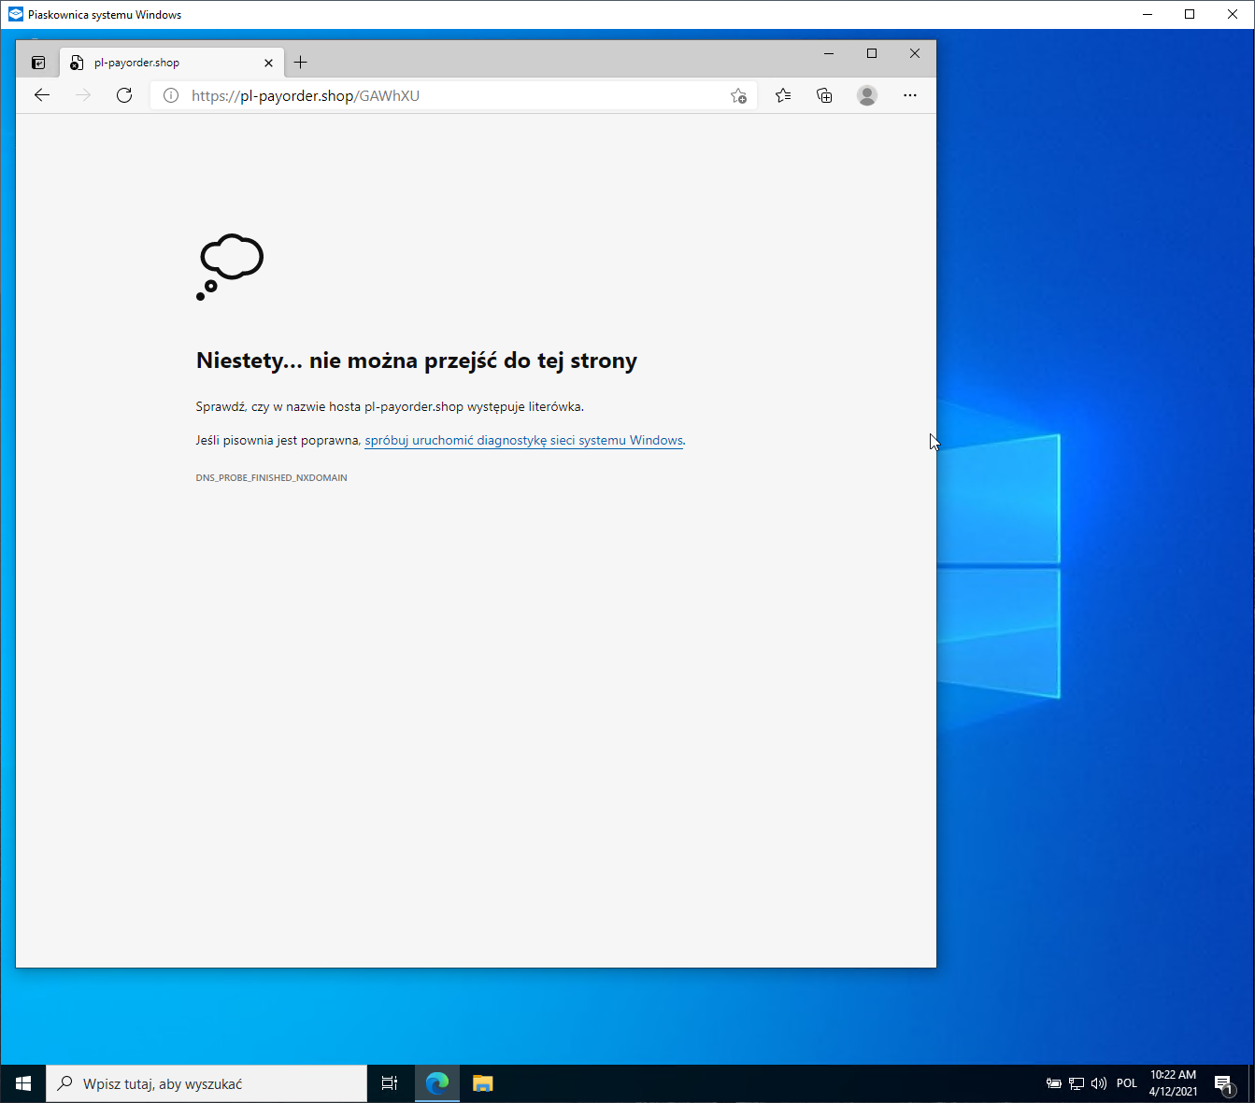Image resolution: width=1255 pixels, height=1103 pixels.
Task: Run the Windows network diagnostics link
Action: [x=523, y=440]
